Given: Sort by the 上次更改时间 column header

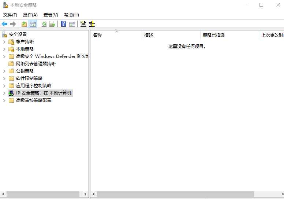Looking at the screenshot, I should [x=272, y=35].
